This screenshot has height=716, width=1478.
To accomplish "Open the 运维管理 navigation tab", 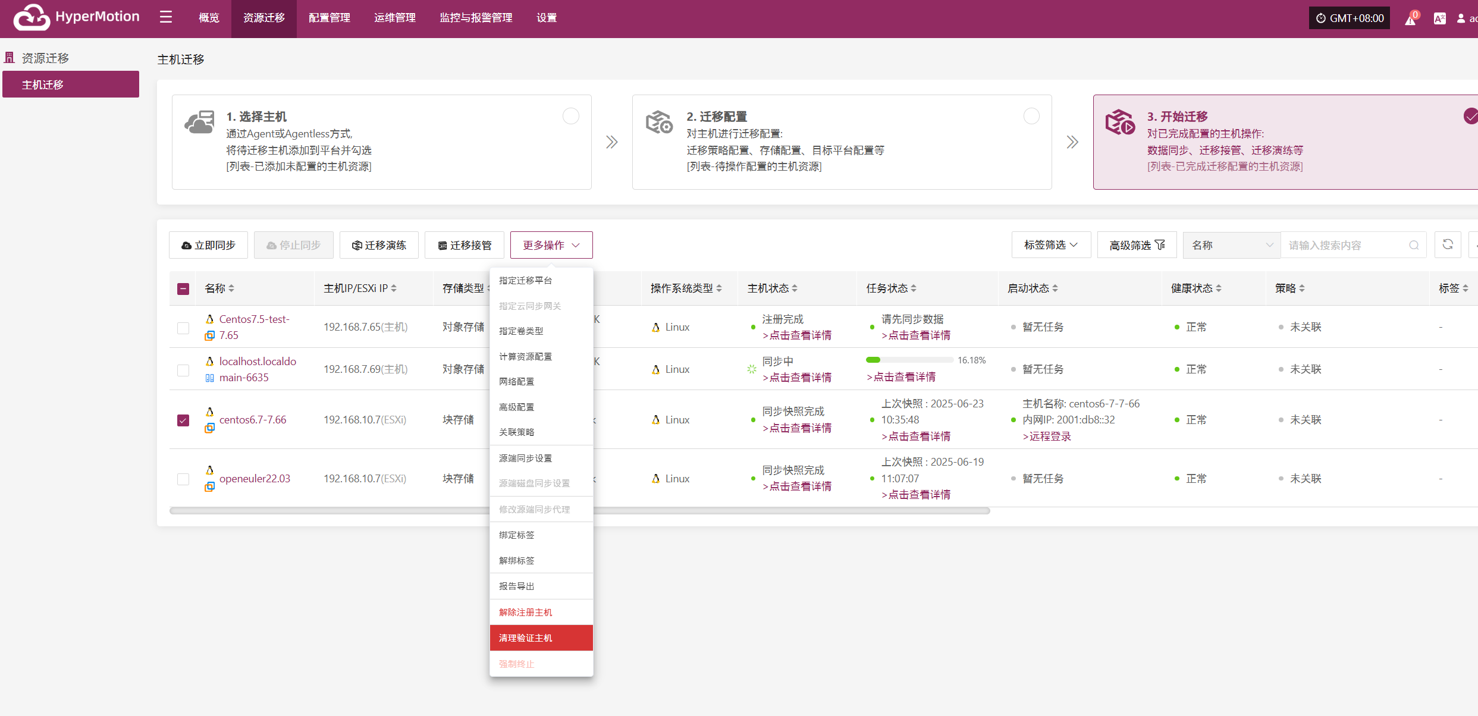I will click(395, 18).
